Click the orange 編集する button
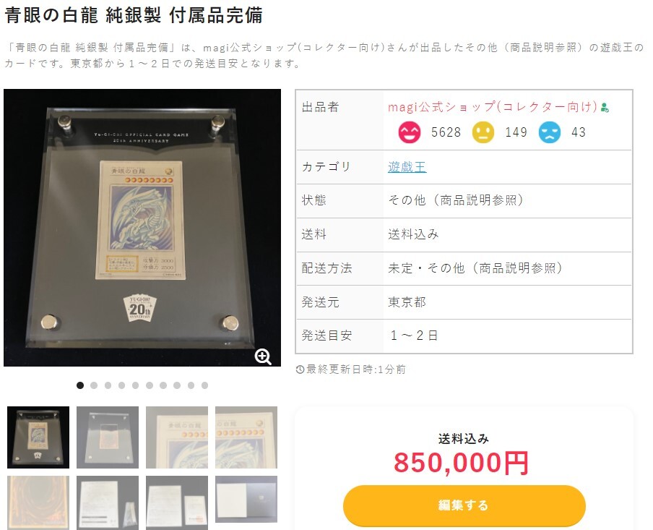The width and height of the screenshot is (653, 530). click(x=464, y=505)
